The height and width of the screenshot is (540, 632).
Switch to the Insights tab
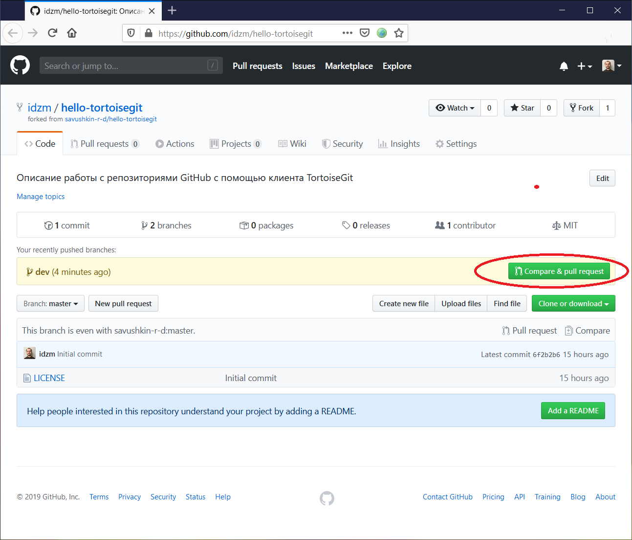[x=399, y=144]
